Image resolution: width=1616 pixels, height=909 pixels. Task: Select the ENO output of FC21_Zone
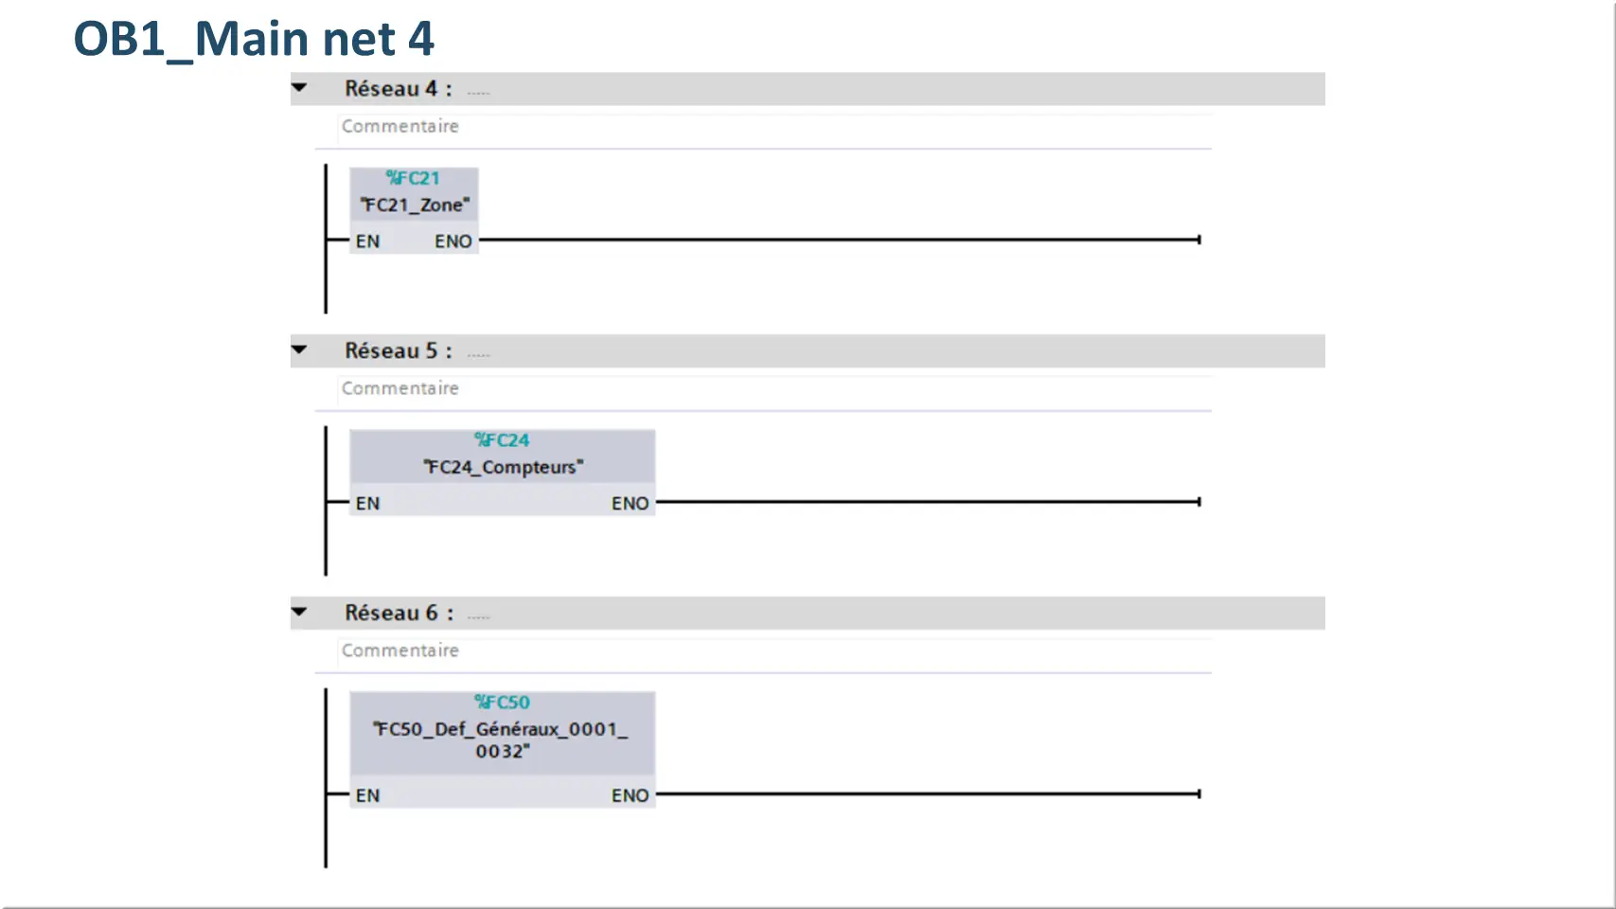click(x=453, y=241)
